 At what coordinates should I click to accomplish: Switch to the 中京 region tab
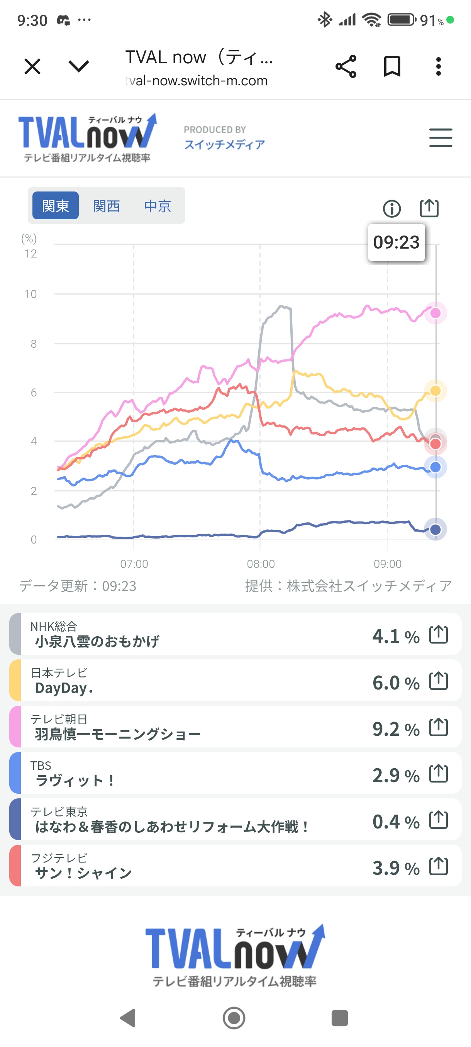click(x=158, y=206)
